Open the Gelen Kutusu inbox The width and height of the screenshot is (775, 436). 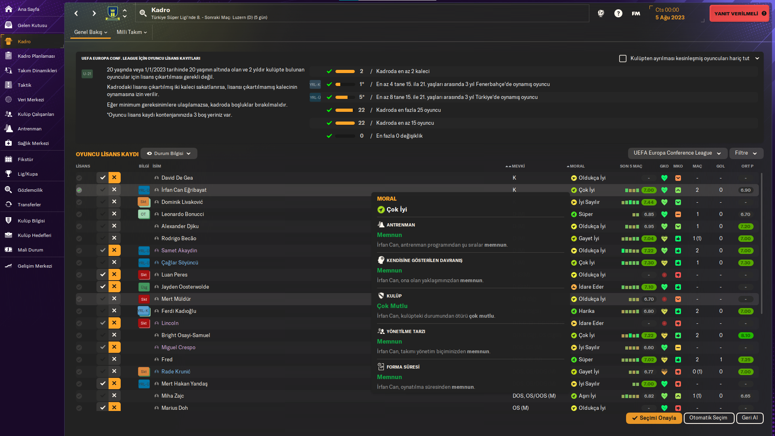(x=32, y=25)
